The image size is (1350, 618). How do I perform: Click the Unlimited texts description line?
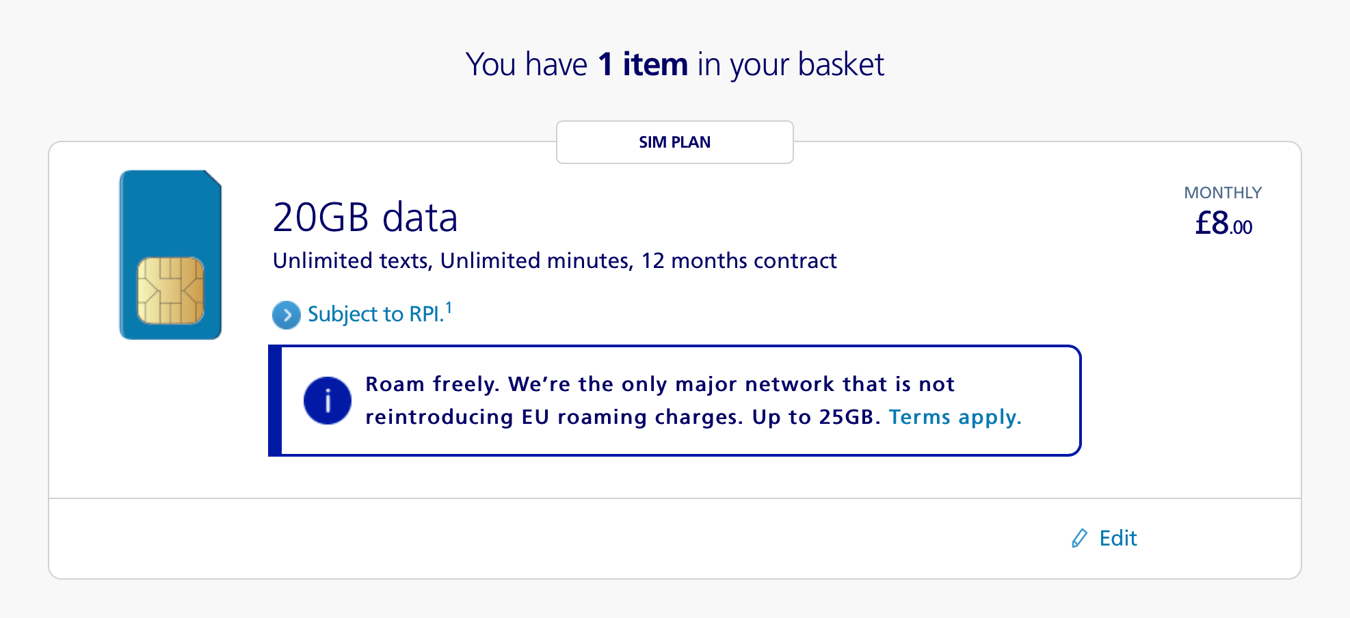554,260
